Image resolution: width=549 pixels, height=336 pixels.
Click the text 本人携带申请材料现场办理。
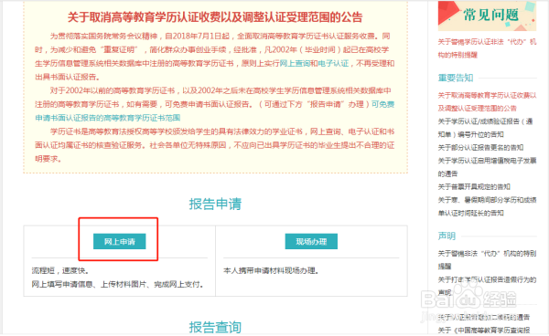tap(271, 270)
